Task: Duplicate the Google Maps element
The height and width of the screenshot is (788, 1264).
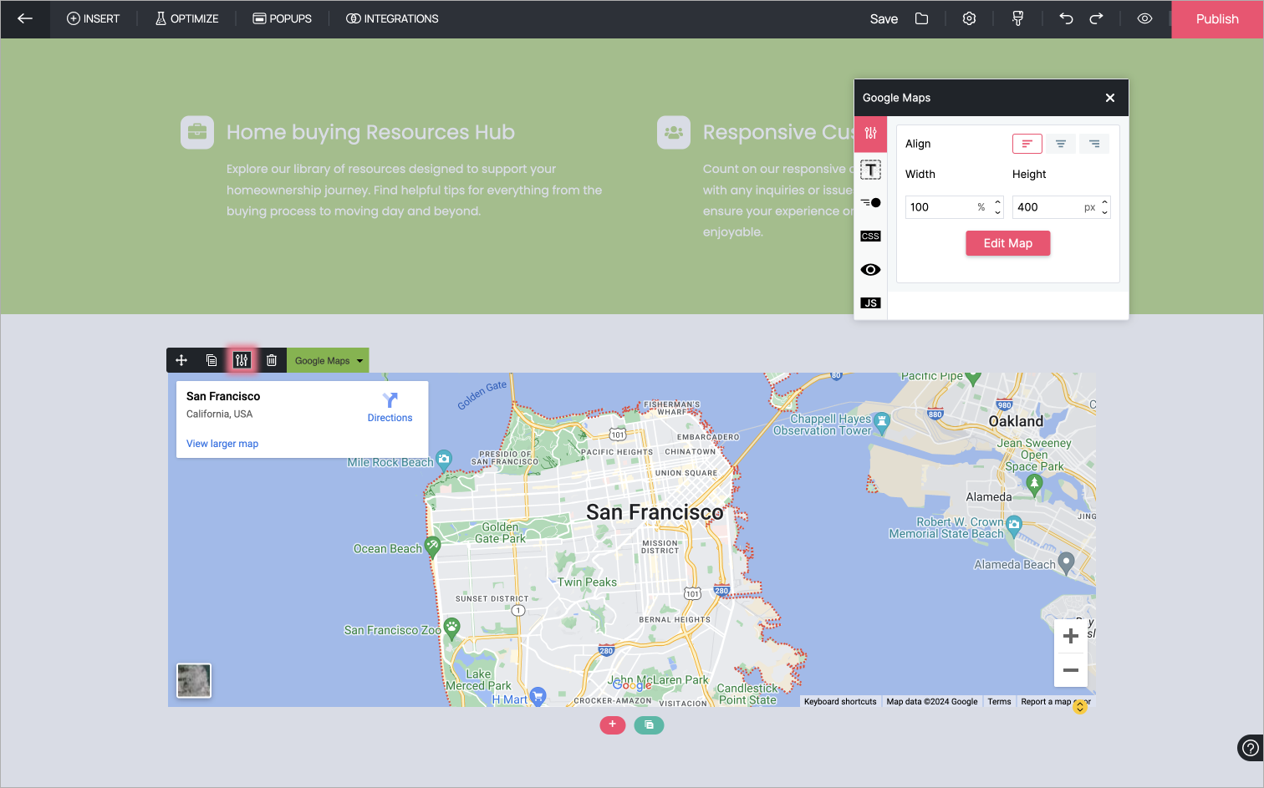Action: point(212,360)
